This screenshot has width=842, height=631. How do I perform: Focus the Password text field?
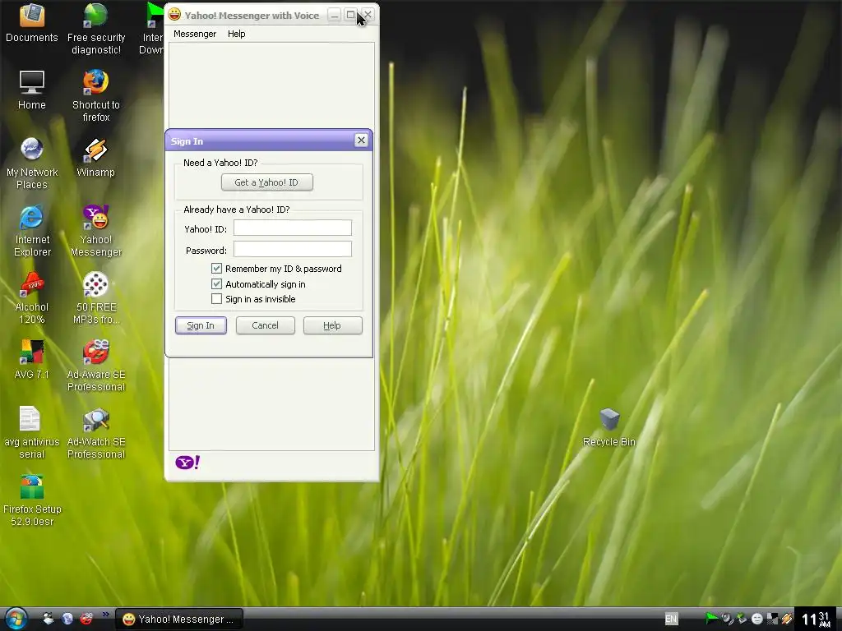click(293, 249)
